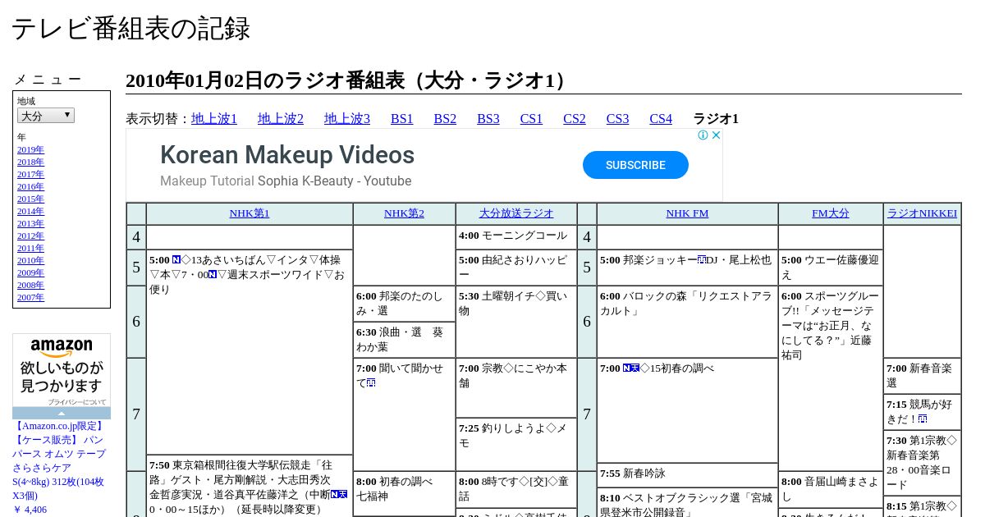Screen dimensions: 985x517
Task: Open the 2008年 archive link
Action: coord(30,285)
